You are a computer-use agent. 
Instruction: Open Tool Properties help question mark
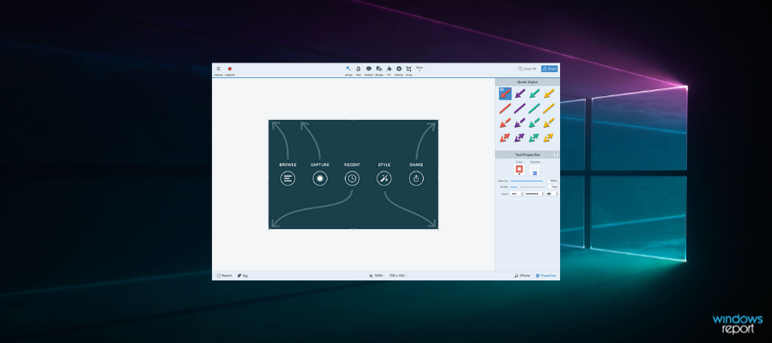556,154
